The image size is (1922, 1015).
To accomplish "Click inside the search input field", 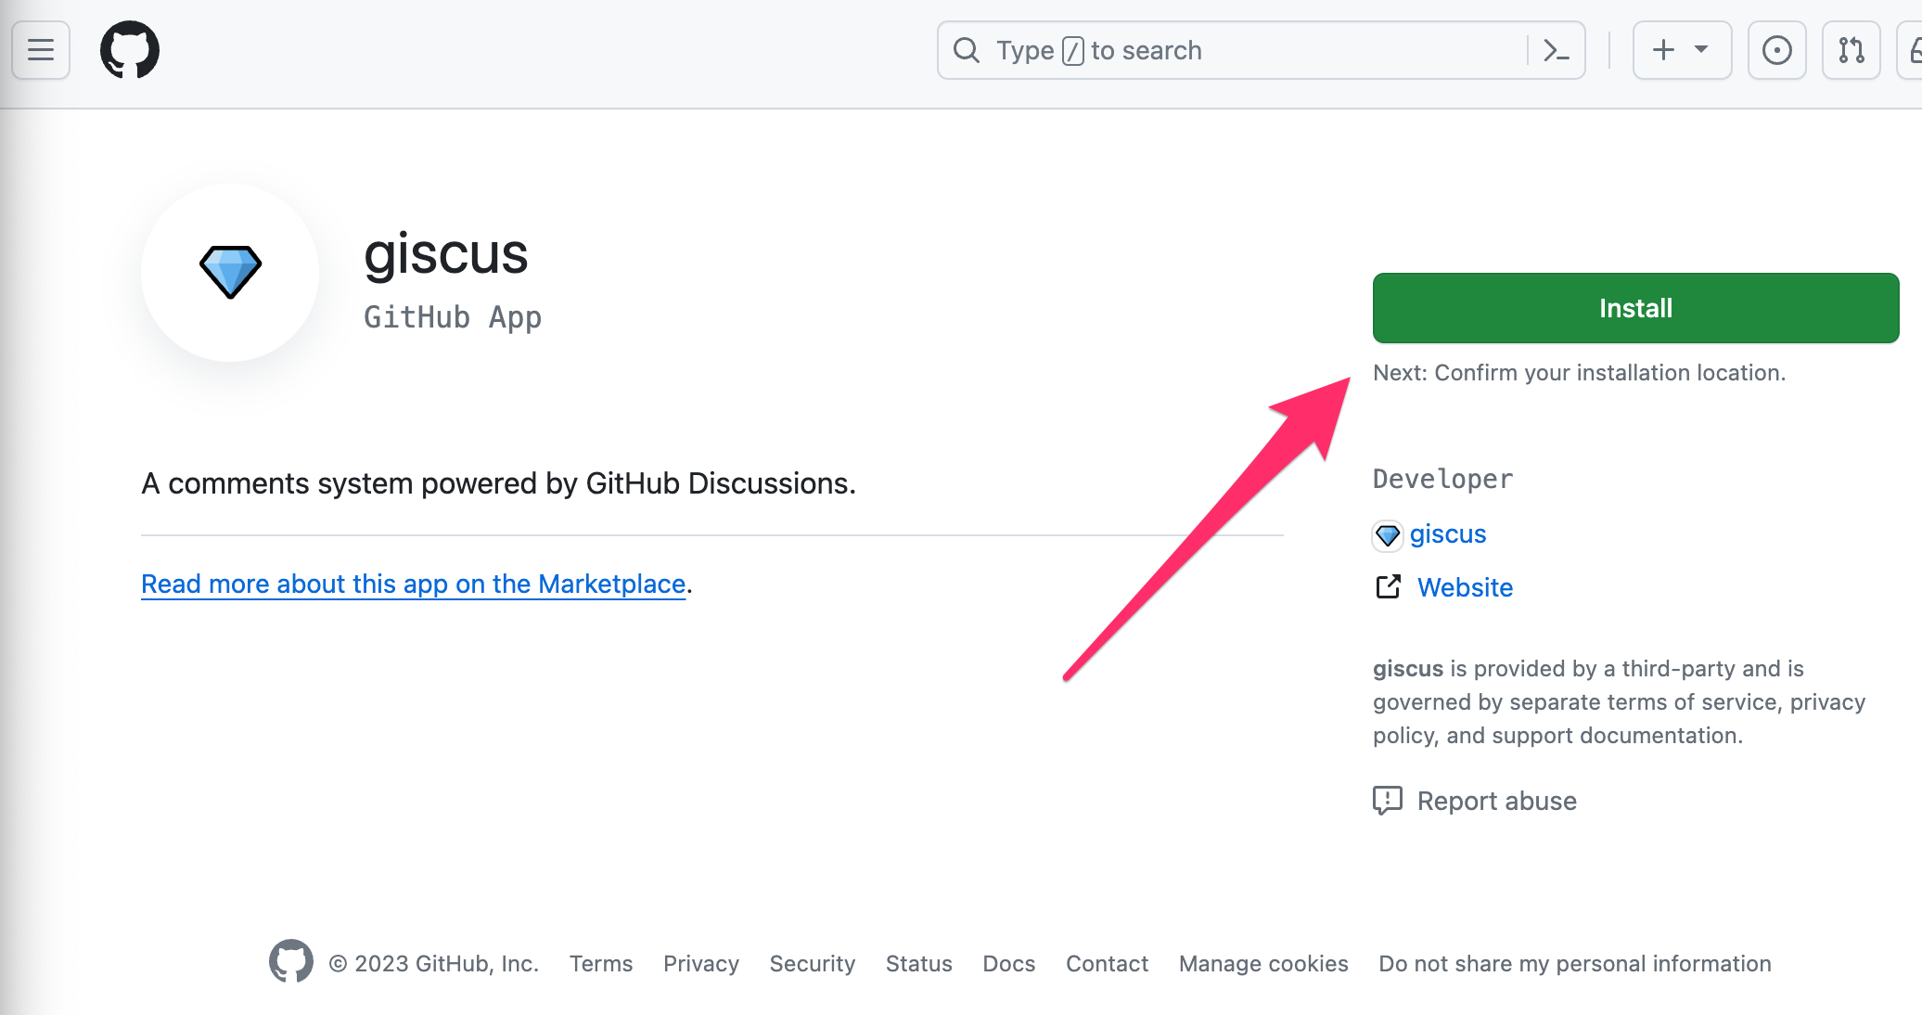I will click(x=1206, y=49).
